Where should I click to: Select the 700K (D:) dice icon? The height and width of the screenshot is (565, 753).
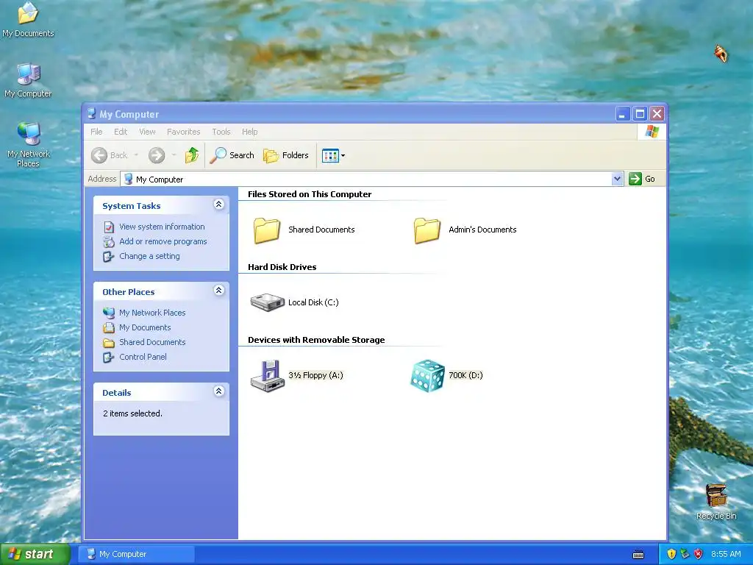427,376
